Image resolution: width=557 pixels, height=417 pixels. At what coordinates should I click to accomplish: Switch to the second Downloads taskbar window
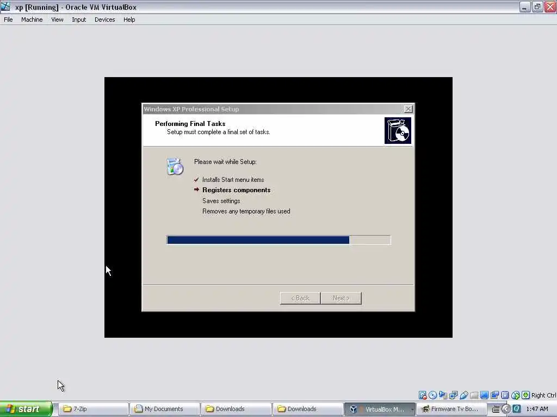[x=308, y=409]
